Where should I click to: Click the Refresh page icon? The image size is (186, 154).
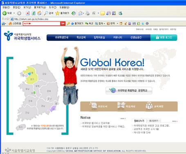point(34,13)
